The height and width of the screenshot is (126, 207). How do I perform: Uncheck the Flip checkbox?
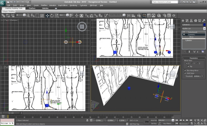point(188,66)
